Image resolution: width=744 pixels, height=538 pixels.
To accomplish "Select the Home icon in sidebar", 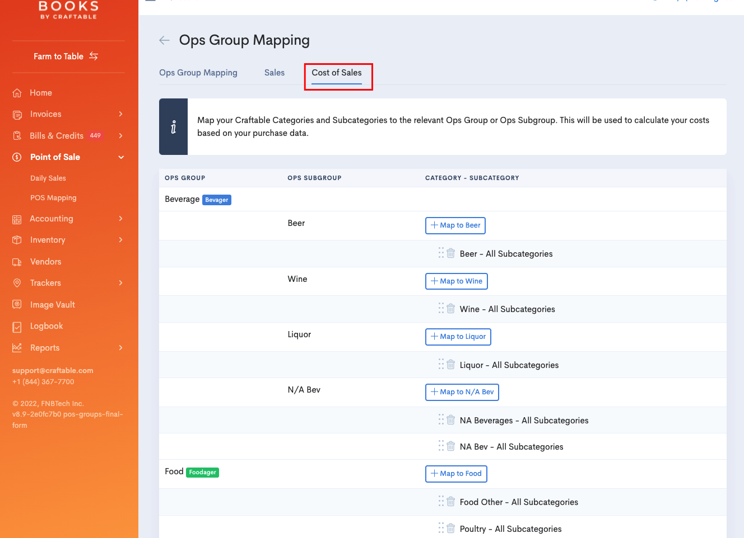I will [17, 92].
